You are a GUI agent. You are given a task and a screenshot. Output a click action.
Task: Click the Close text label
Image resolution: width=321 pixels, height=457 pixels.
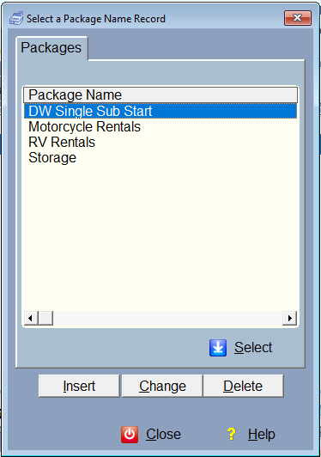tap(163, 435)
